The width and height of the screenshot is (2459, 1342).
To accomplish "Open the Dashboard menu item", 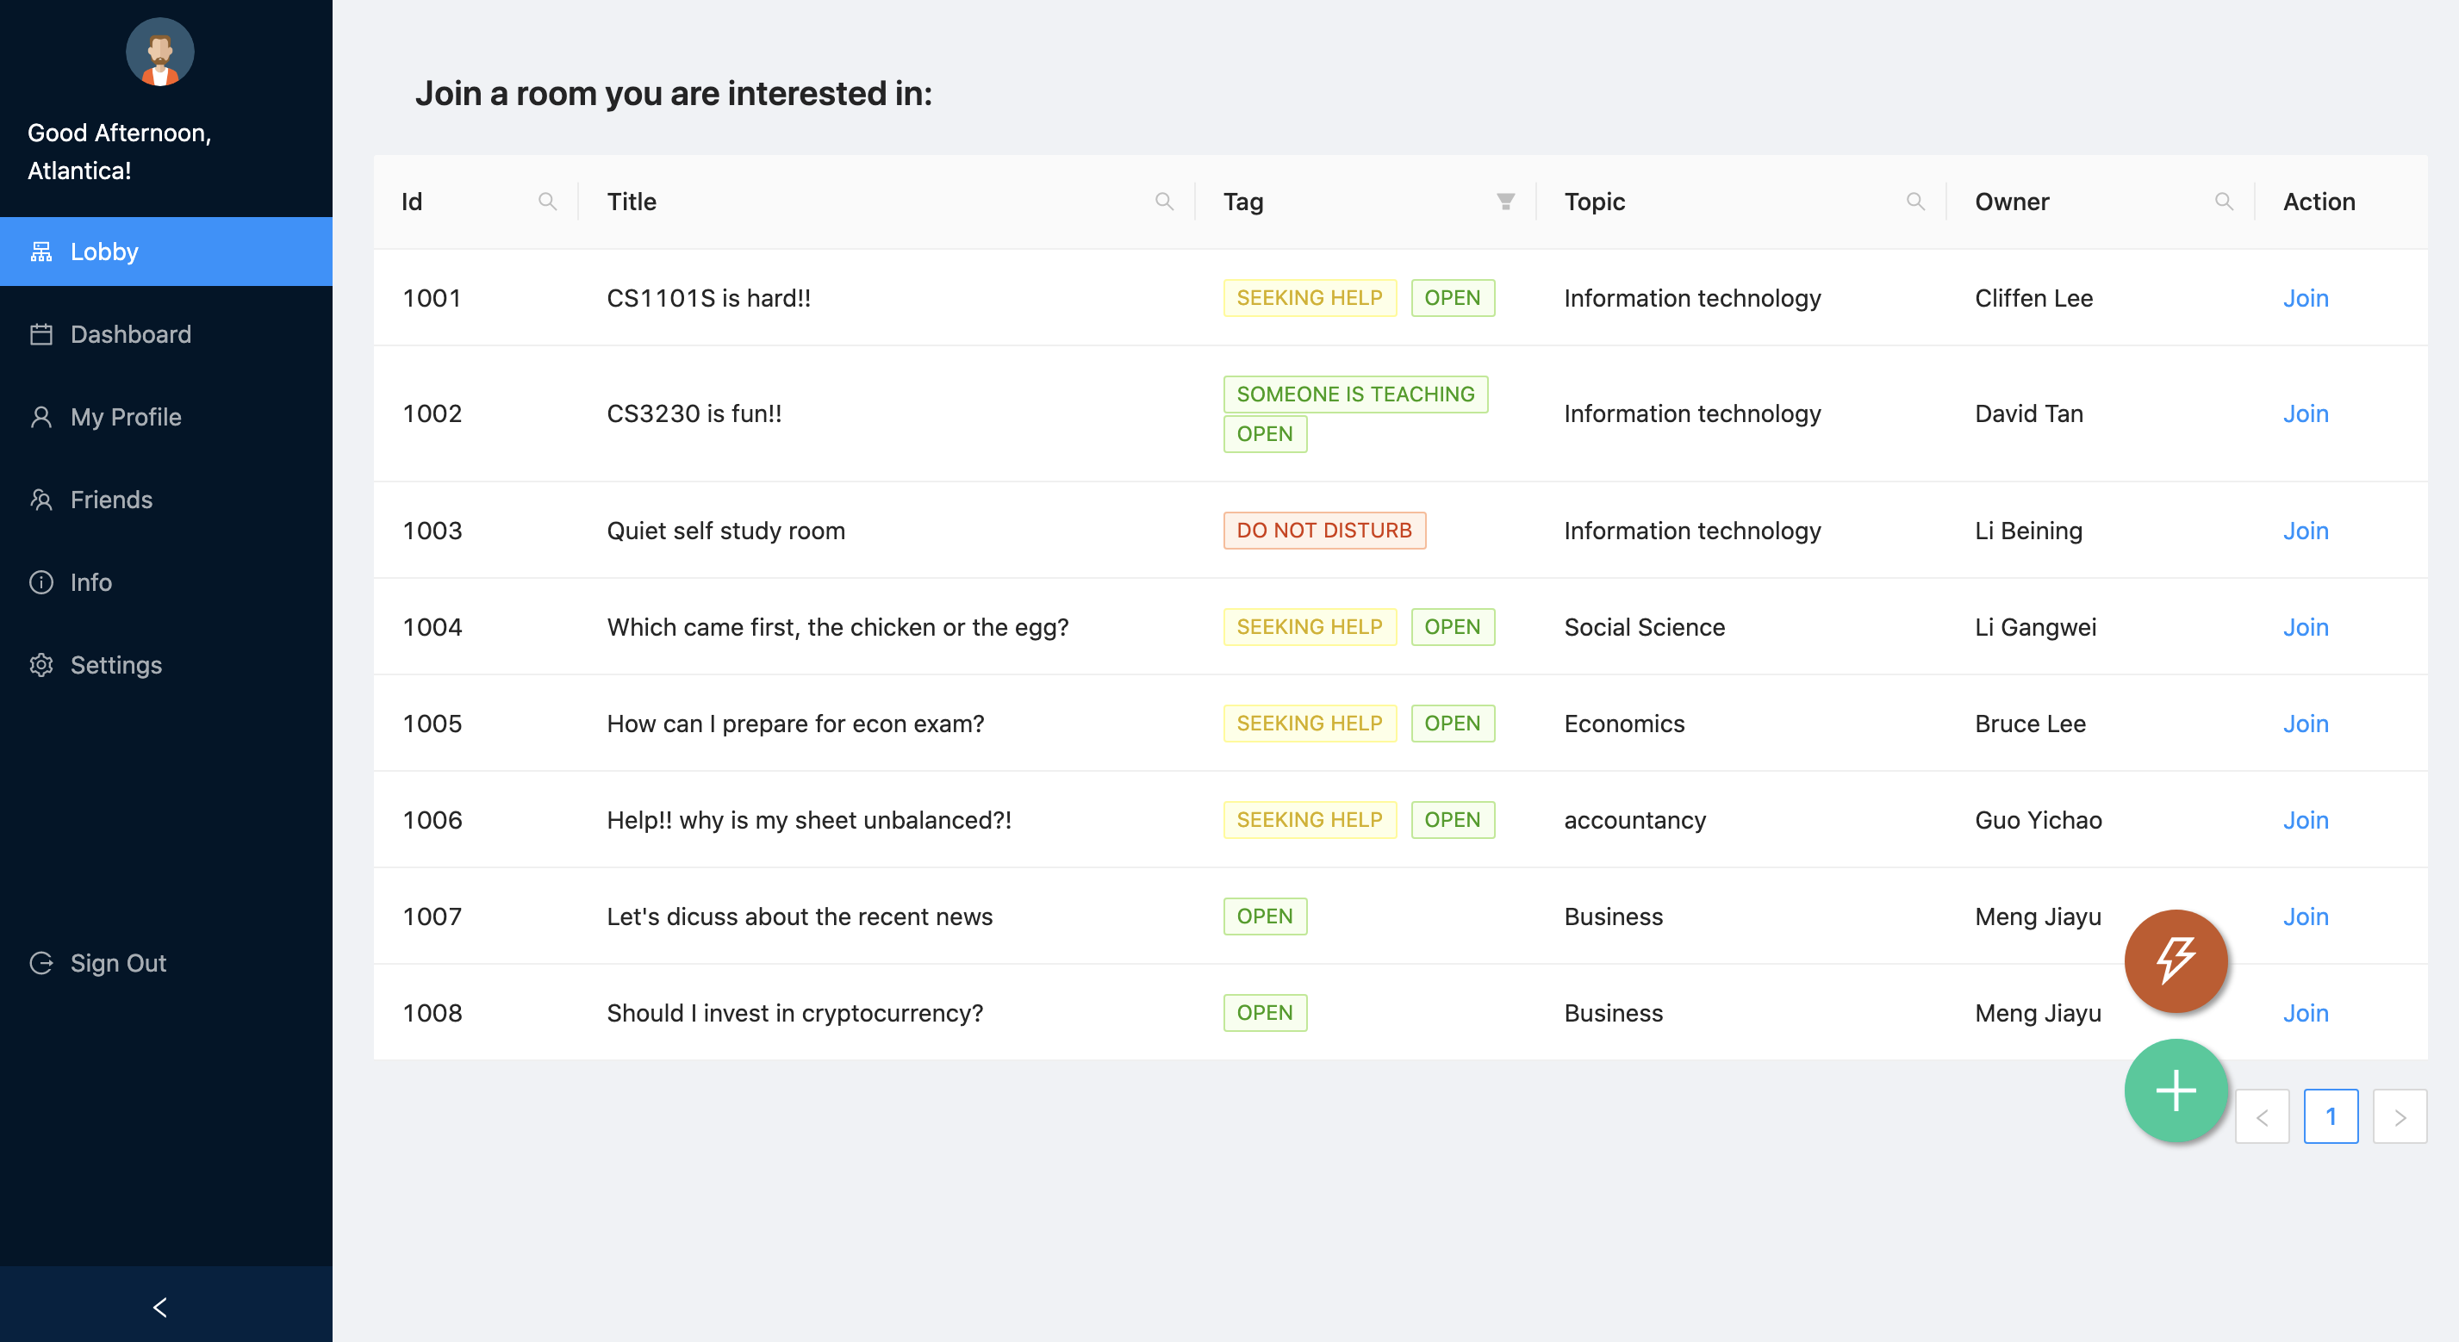I will click(x=131, y=334).
